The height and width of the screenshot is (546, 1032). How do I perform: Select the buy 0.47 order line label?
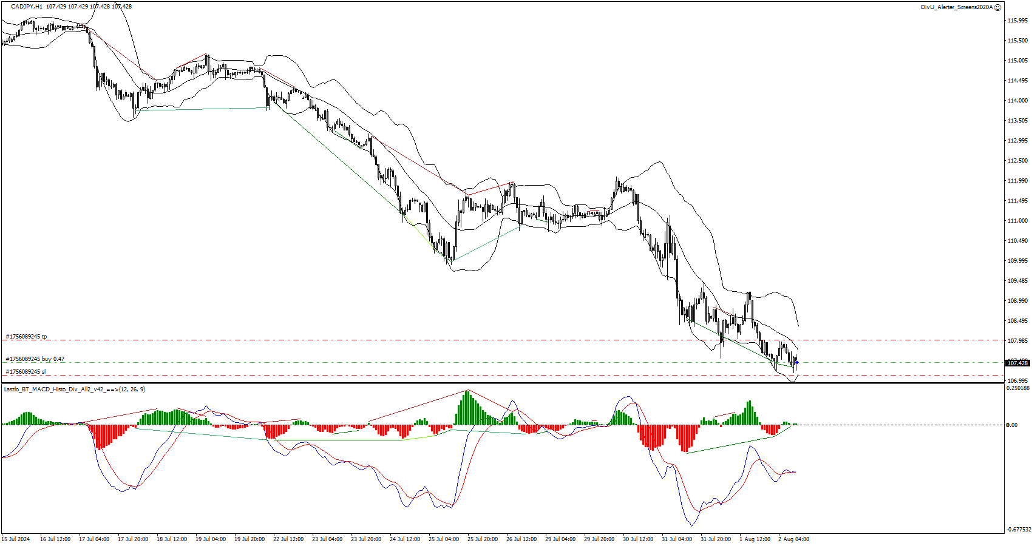point(35,359)
